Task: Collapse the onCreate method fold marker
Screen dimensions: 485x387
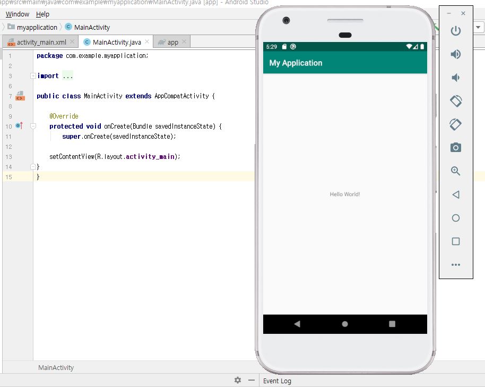Action: pos(33,127)
